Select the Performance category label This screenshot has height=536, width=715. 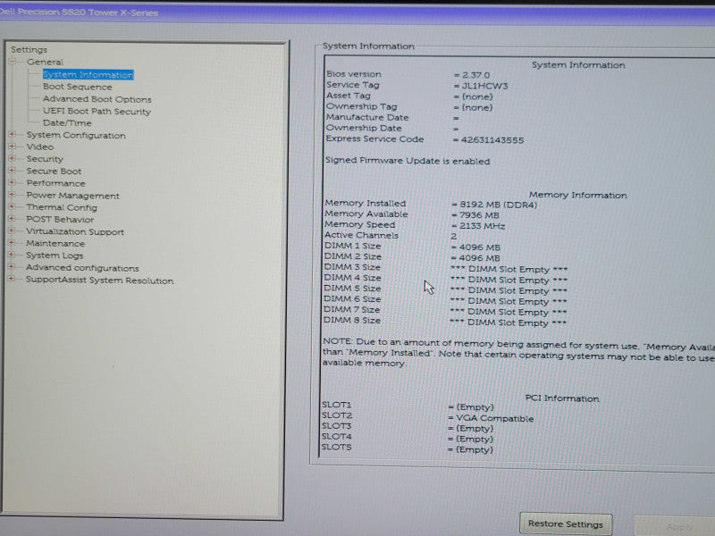(x=55, y=183)
